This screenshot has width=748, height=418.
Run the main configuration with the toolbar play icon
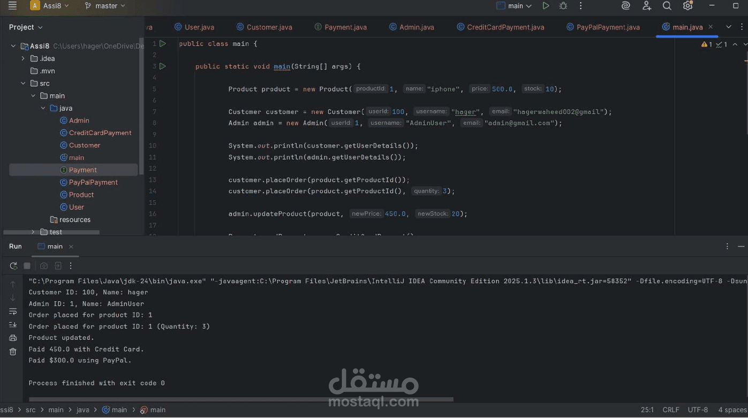pyautogui.click(x=546, y=6)
